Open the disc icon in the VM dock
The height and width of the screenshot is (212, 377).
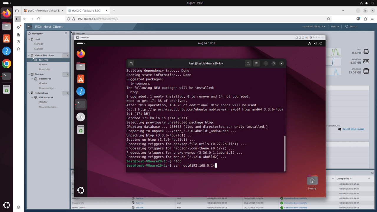coord(81,117)
